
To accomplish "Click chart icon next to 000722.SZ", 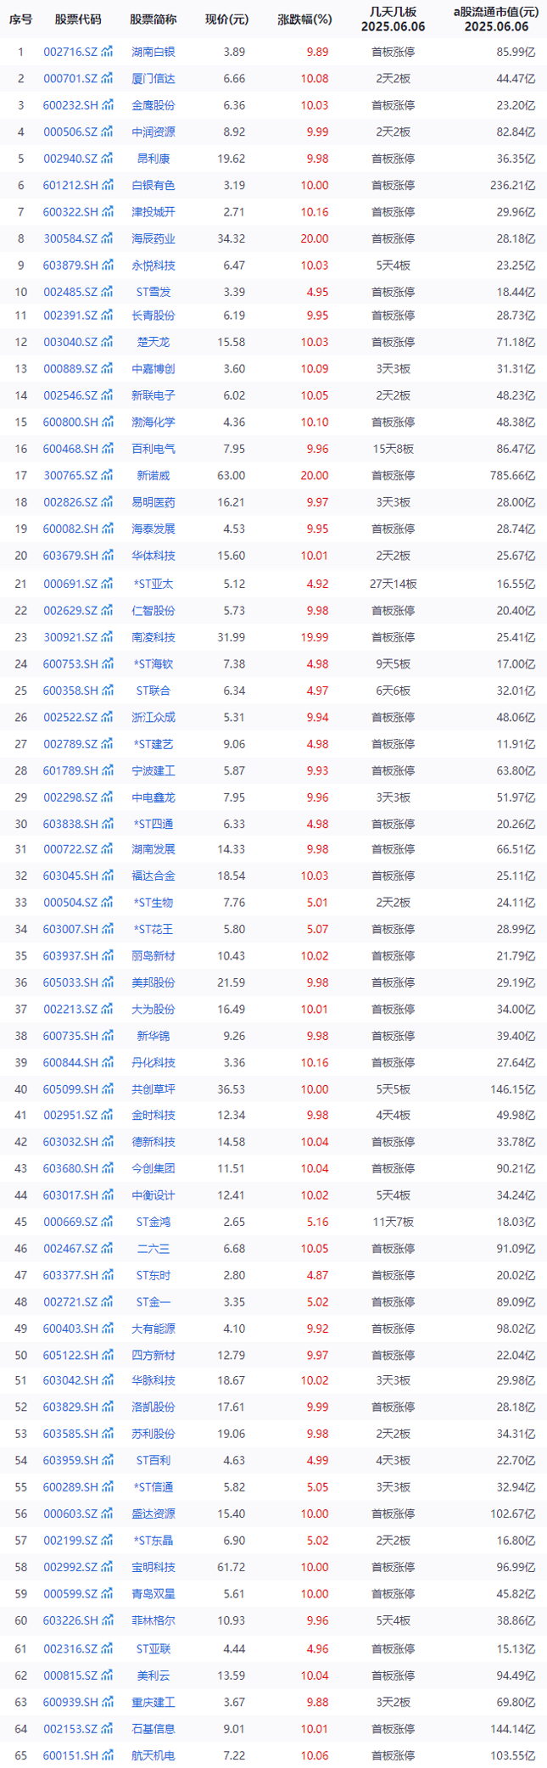I will 107,848.
